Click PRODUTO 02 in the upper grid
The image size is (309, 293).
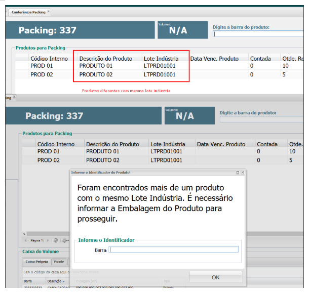pyautogui.click(x=96, y=74)
